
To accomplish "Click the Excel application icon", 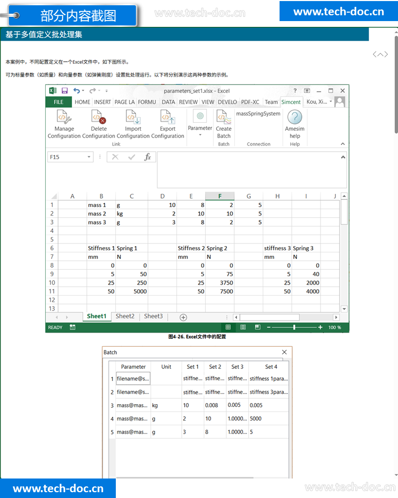I will coord(53,91).
